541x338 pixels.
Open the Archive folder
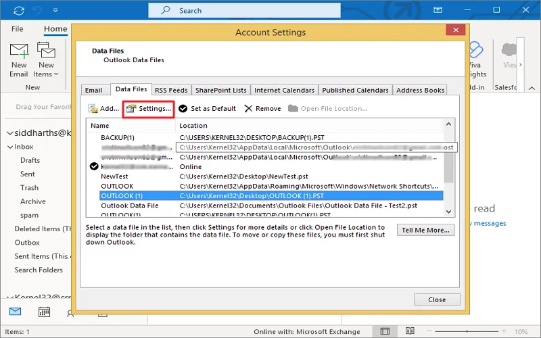32,201
